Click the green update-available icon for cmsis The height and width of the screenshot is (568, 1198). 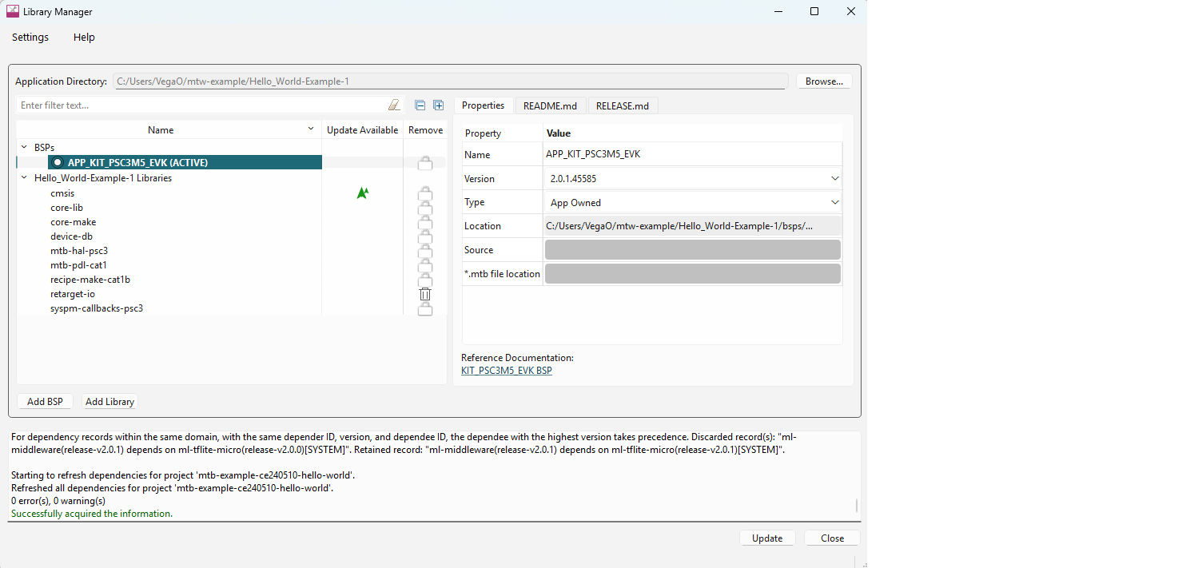coord(363,193)
